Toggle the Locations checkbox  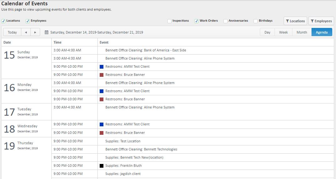coord(3,21)
